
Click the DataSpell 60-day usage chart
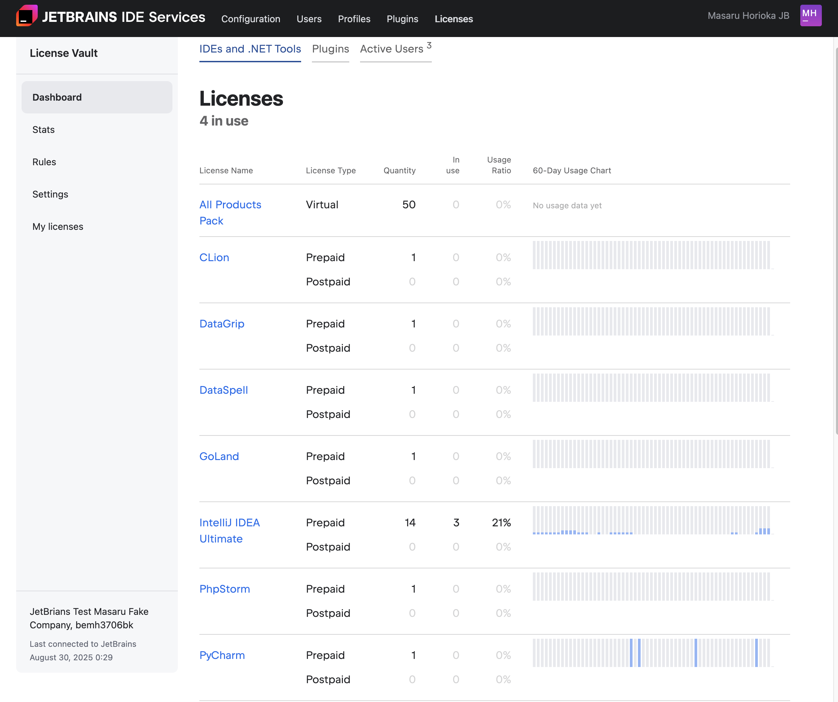click(x=653, y=387)
